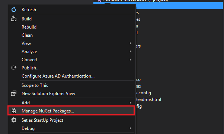Click the New Solution Explorer View icon
224x134 pixels.
click(x=14, y=94)
